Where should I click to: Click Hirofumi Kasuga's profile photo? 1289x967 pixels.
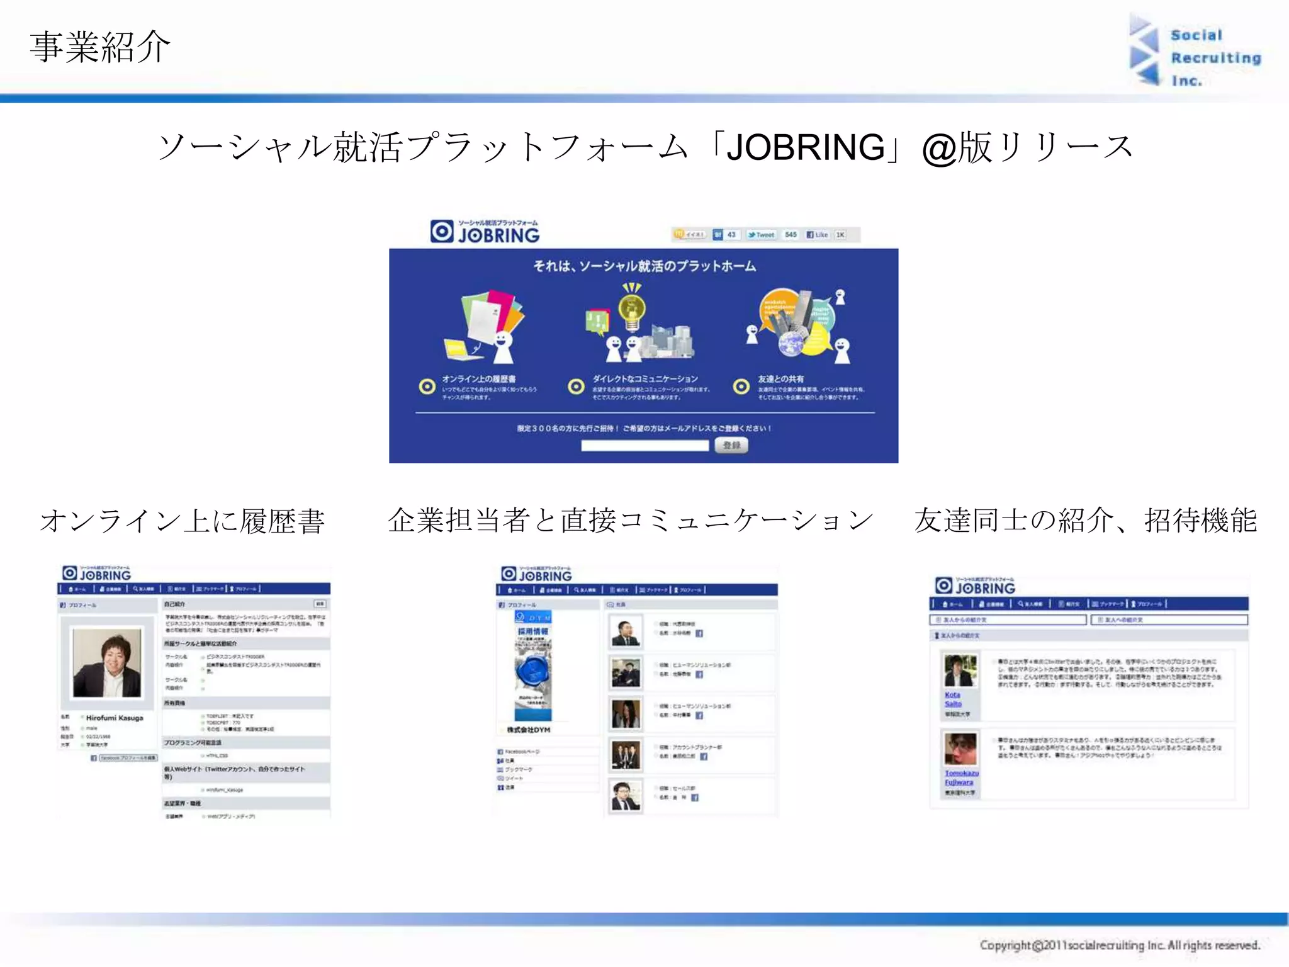107,663
